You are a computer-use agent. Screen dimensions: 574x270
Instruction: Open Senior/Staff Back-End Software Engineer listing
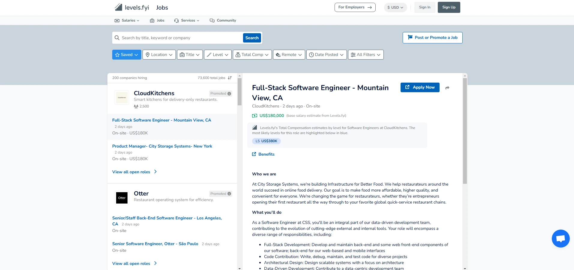[167, 221]
